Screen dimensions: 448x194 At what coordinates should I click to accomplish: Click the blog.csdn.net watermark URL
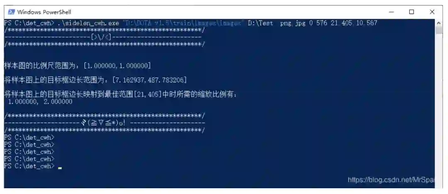point(391,180)
